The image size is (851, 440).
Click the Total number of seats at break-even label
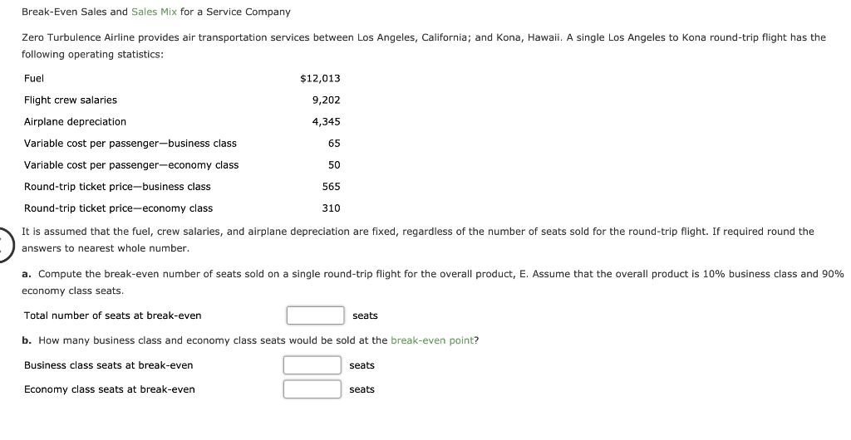[x=112, y=316]
